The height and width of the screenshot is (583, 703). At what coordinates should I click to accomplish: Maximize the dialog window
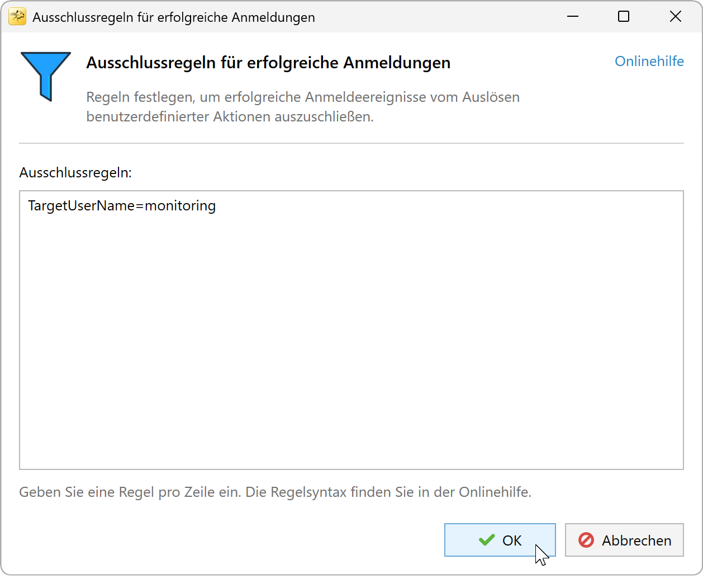coord(624,17)
